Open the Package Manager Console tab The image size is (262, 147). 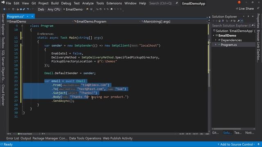coord(50,138)
